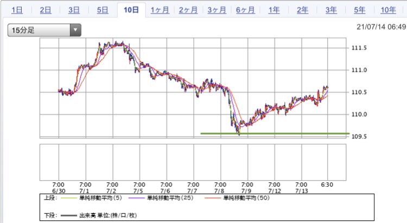Switch to the 5年 chart range tab
Image resolution: width=407 pixels, height=223 pixels.
[x=359, y=10]
